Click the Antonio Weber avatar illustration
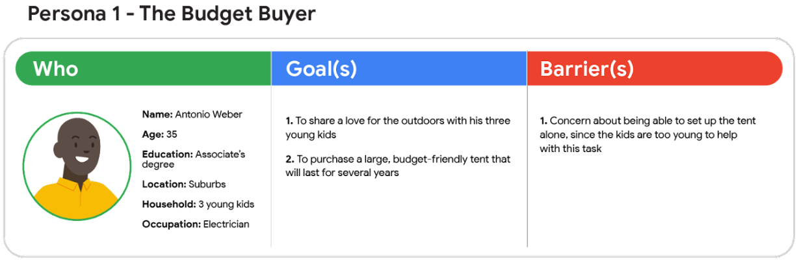This screenshot has width=801, height=267. [75, 166]
